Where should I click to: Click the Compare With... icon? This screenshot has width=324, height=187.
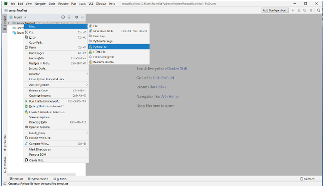(x=26, y=144)
